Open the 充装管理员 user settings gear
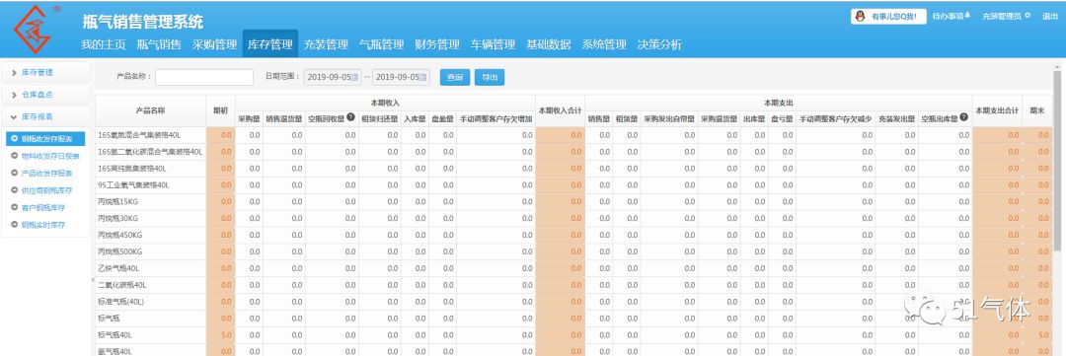This screenshot has height=356, width=1066. click(x=1006, y=17)
